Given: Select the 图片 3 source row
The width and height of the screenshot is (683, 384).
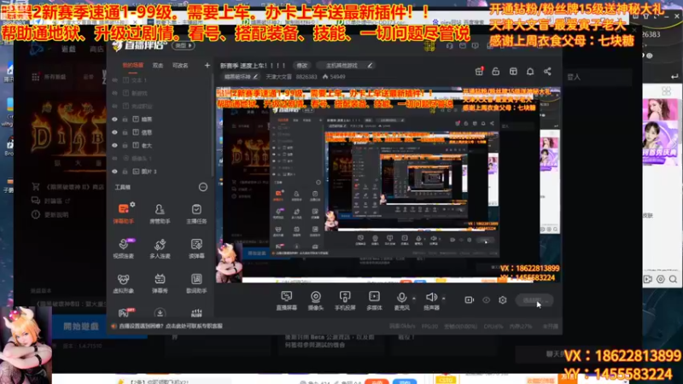Looking at the screenshot, I should tap(159, 172).
